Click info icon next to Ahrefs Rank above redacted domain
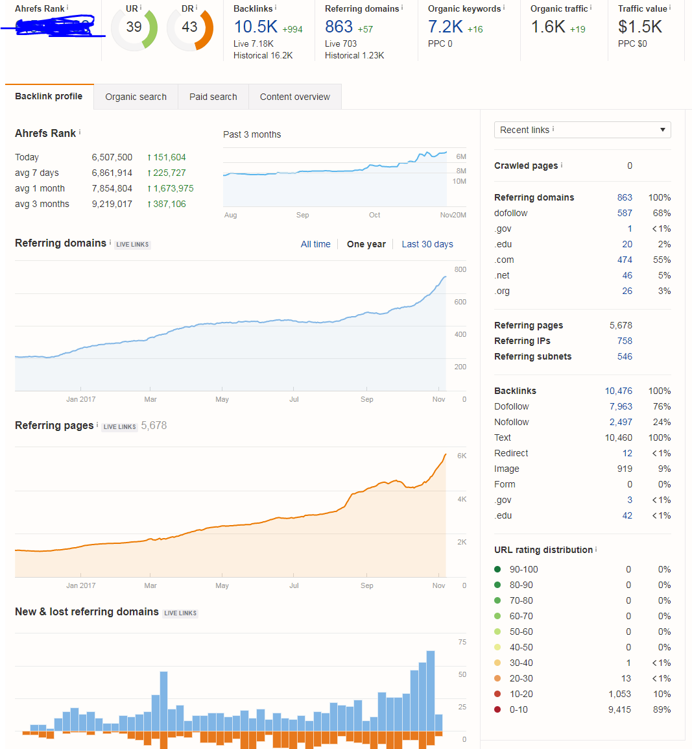The image size is (692, 749). tap(67, 7)
